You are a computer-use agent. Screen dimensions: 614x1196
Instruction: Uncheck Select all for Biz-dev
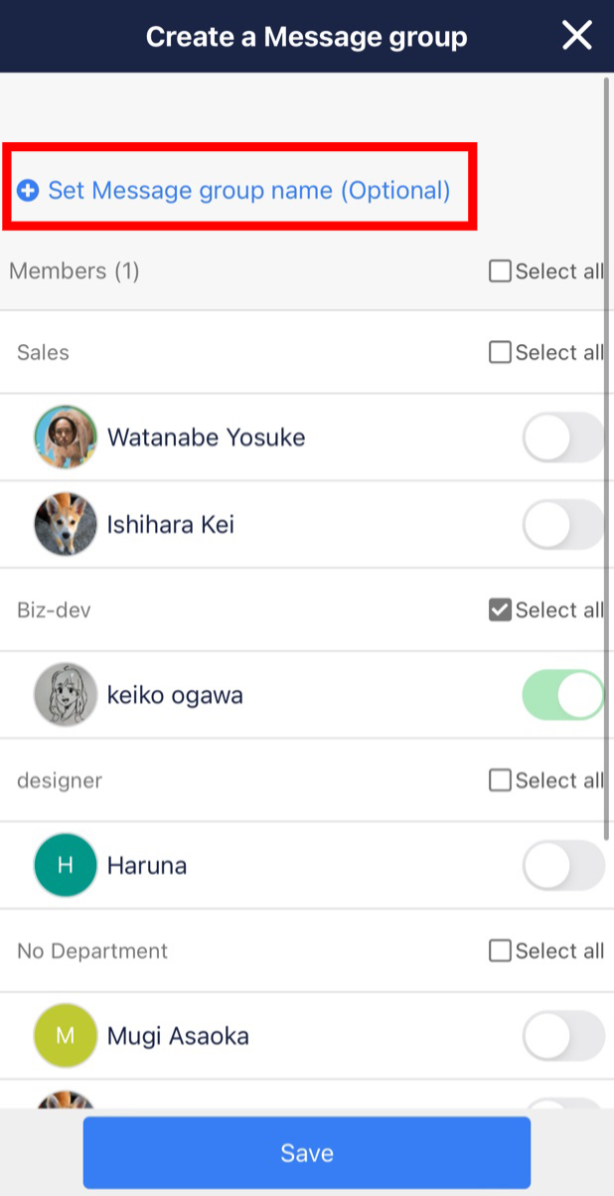(x=500, y=609)
